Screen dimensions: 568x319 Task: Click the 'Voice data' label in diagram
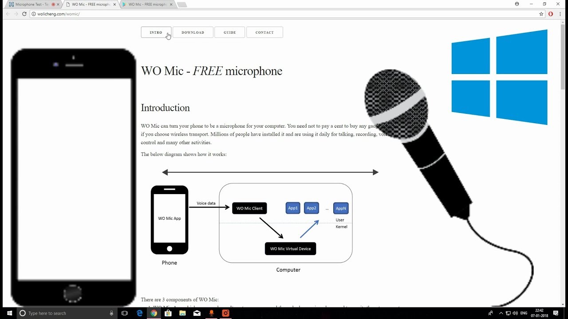pyautogui.click(x=206, y=203)
